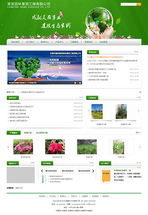The width and height of the screenshot is (148, 215).
Task: Open the pink flower product thumbnail
Action: click(23, 147)
